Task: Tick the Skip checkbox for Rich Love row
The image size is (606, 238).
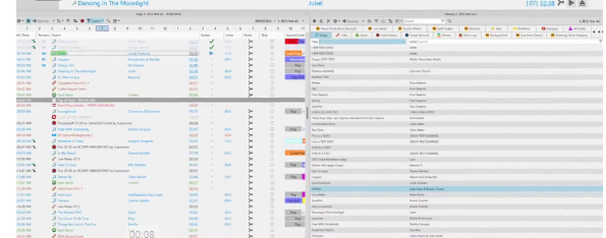Action: tap(272, 195)
